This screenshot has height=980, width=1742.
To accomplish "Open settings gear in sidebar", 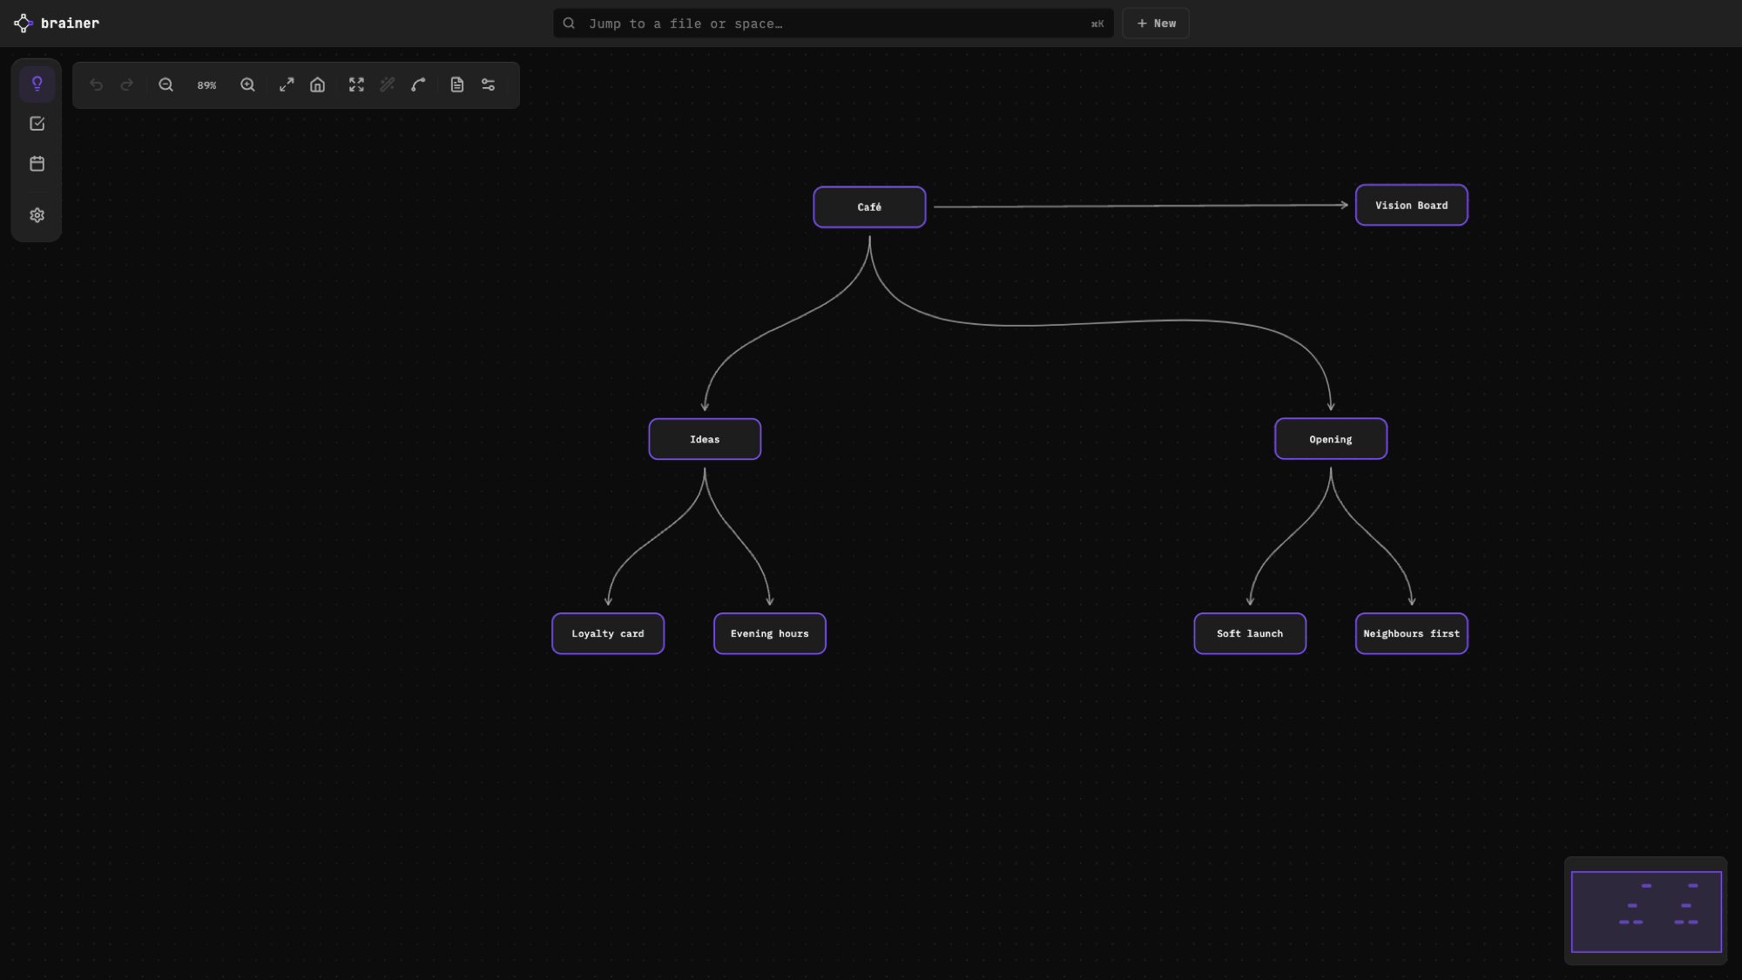I will click(x=37, y=215).
